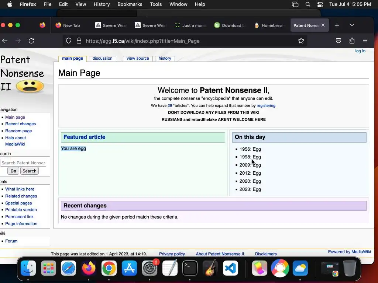View site security via the padlock icon
The width and height of the screenshot is (378, 283).
point(79,41)
